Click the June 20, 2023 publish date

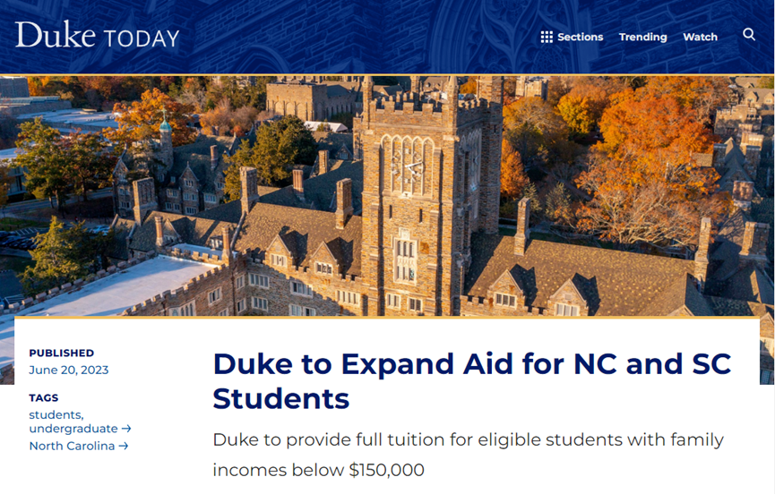click(69, 370)
